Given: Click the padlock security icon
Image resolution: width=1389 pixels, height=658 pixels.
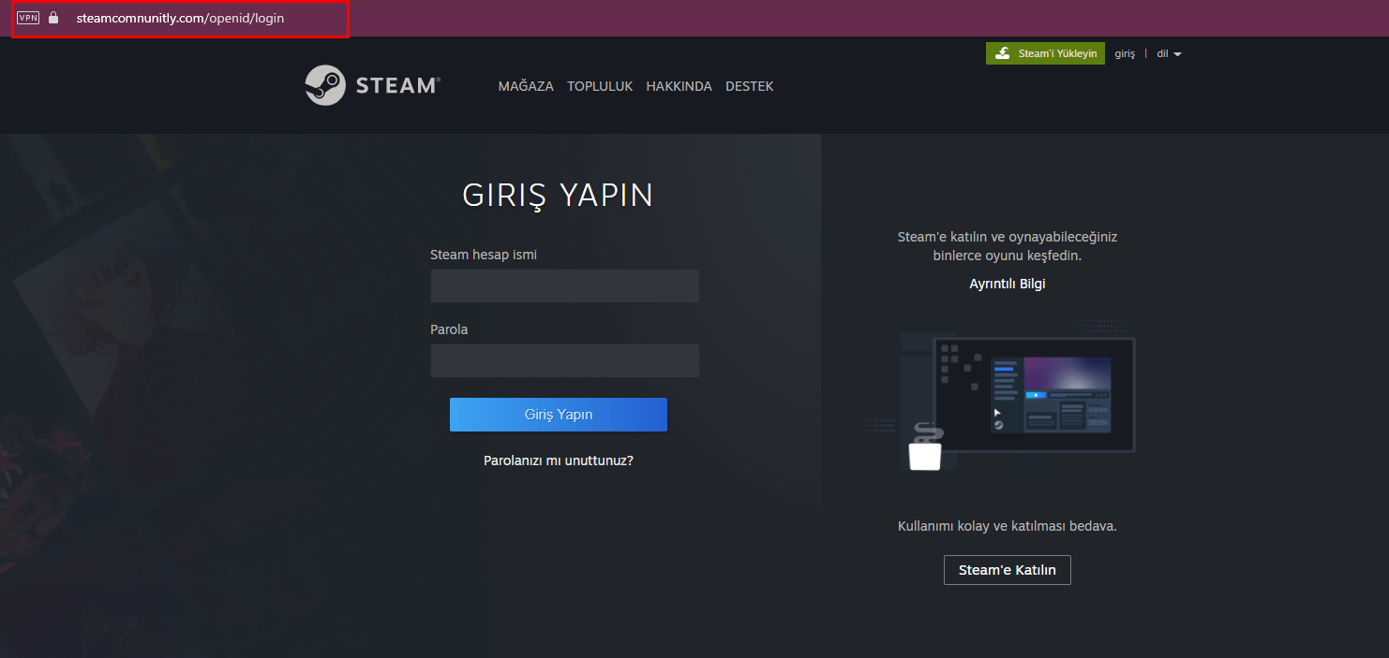Looking at the screenshot, I should [53, 18].
